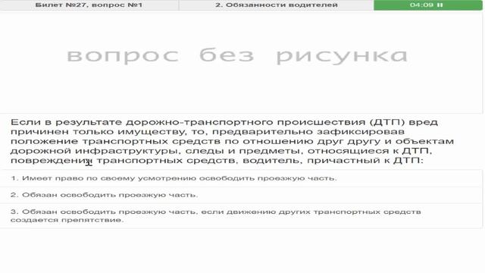This screenshot has width=485, height=273.
Task: Click the green 04:09 timer button
Action: coord(428,5)
